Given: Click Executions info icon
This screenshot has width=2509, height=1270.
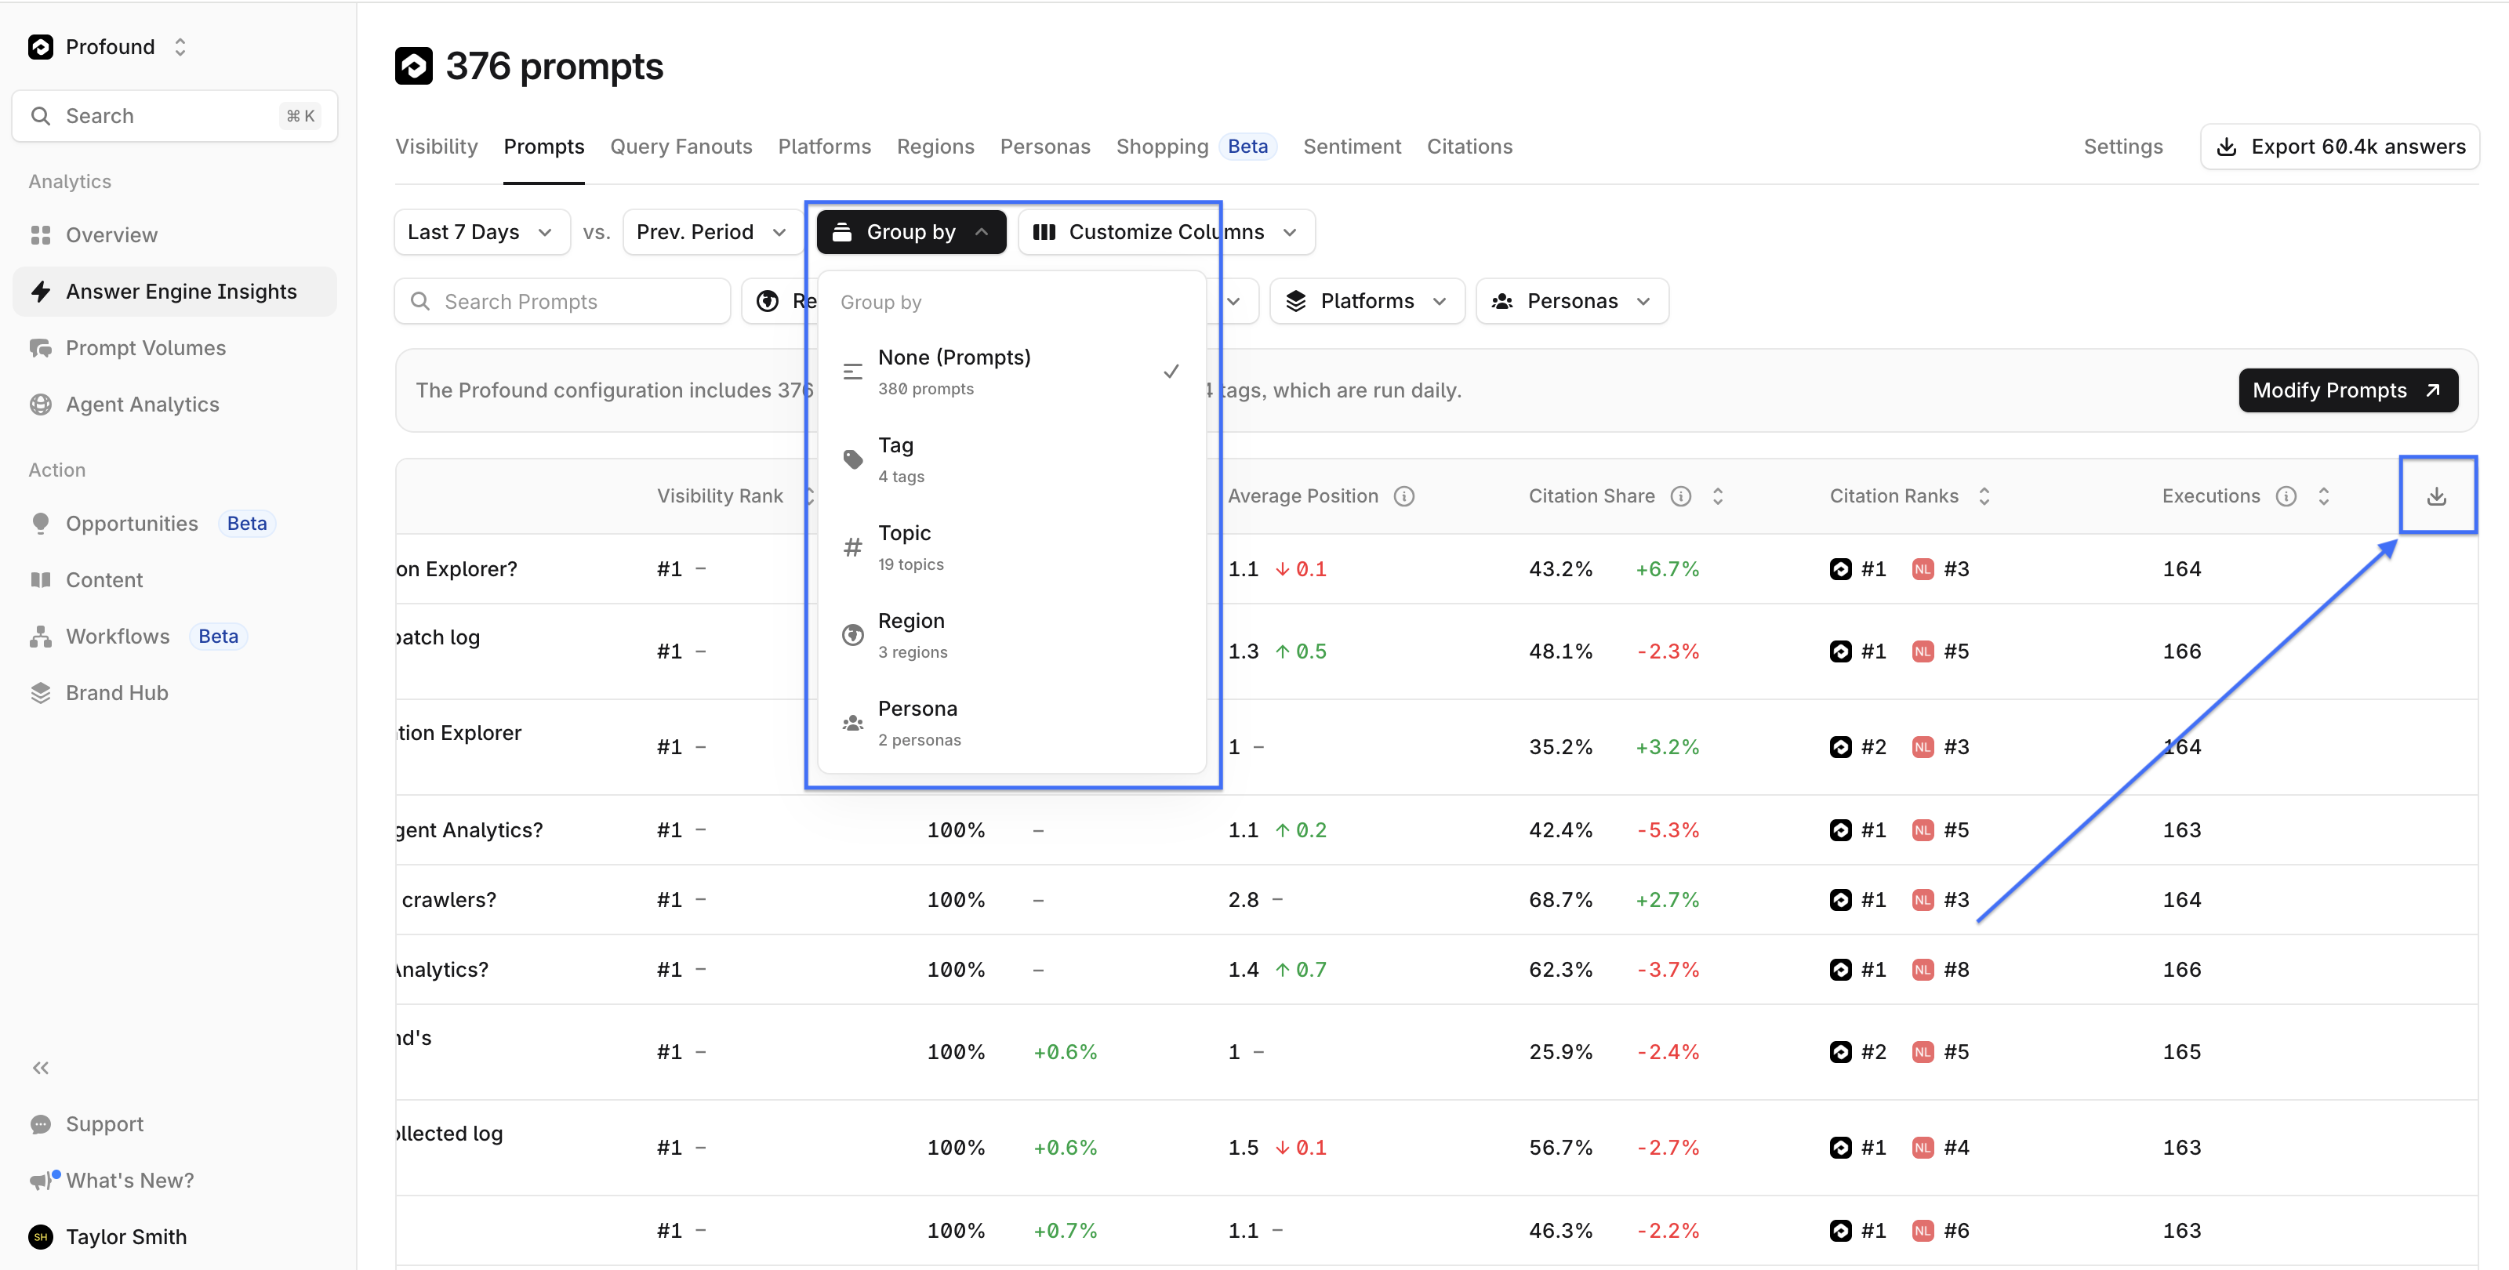Looking at the screenshot, I should click(2285, 495).
